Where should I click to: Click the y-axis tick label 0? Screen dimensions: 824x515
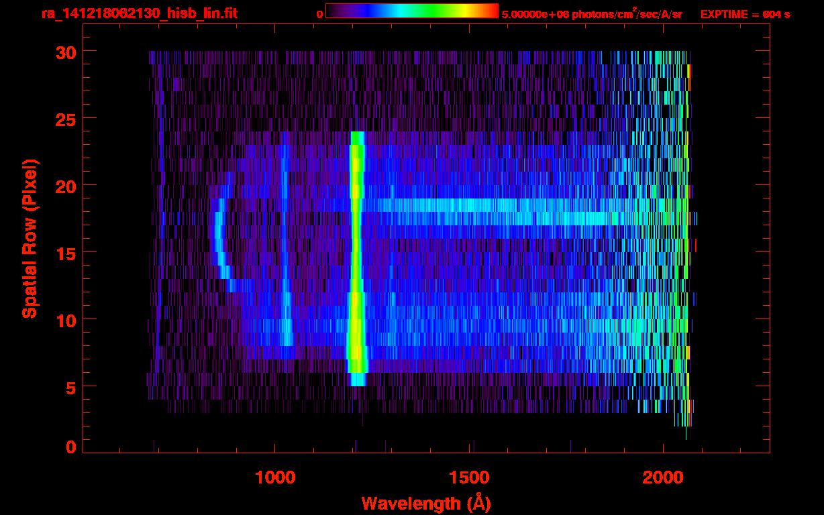[70, 447]
